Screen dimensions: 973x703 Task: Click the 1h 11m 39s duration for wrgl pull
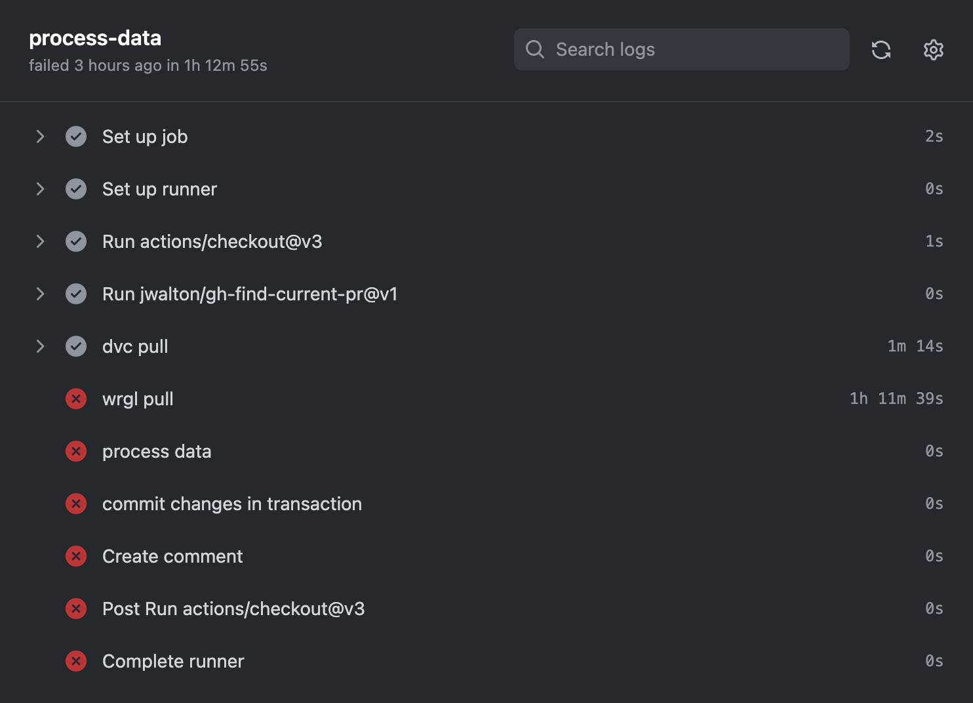896,399
